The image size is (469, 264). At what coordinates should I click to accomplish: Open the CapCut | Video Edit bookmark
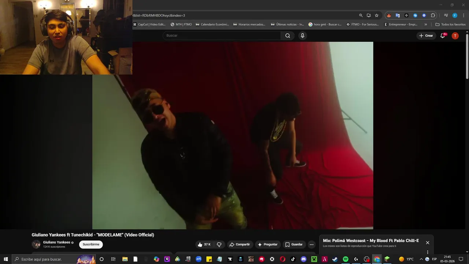pyautogui.click(x=149, y=25)
